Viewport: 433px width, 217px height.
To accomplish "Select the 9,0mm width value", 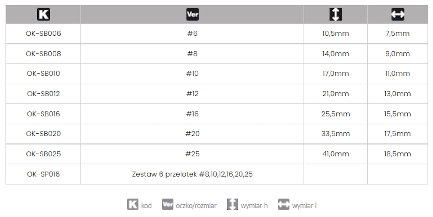I will [x=397, y=54].
